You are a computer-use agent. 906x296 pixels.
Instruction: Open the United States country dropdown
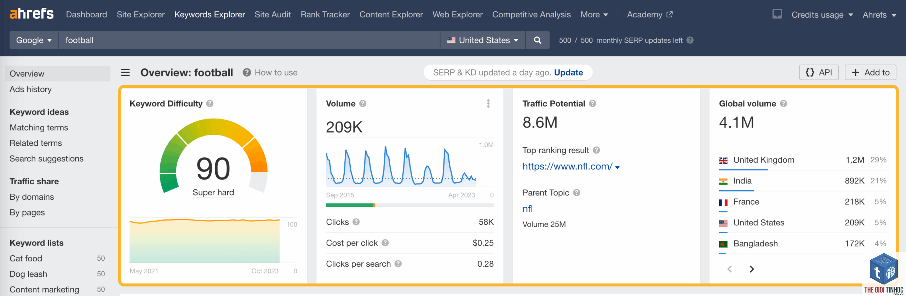click(483, 40)
